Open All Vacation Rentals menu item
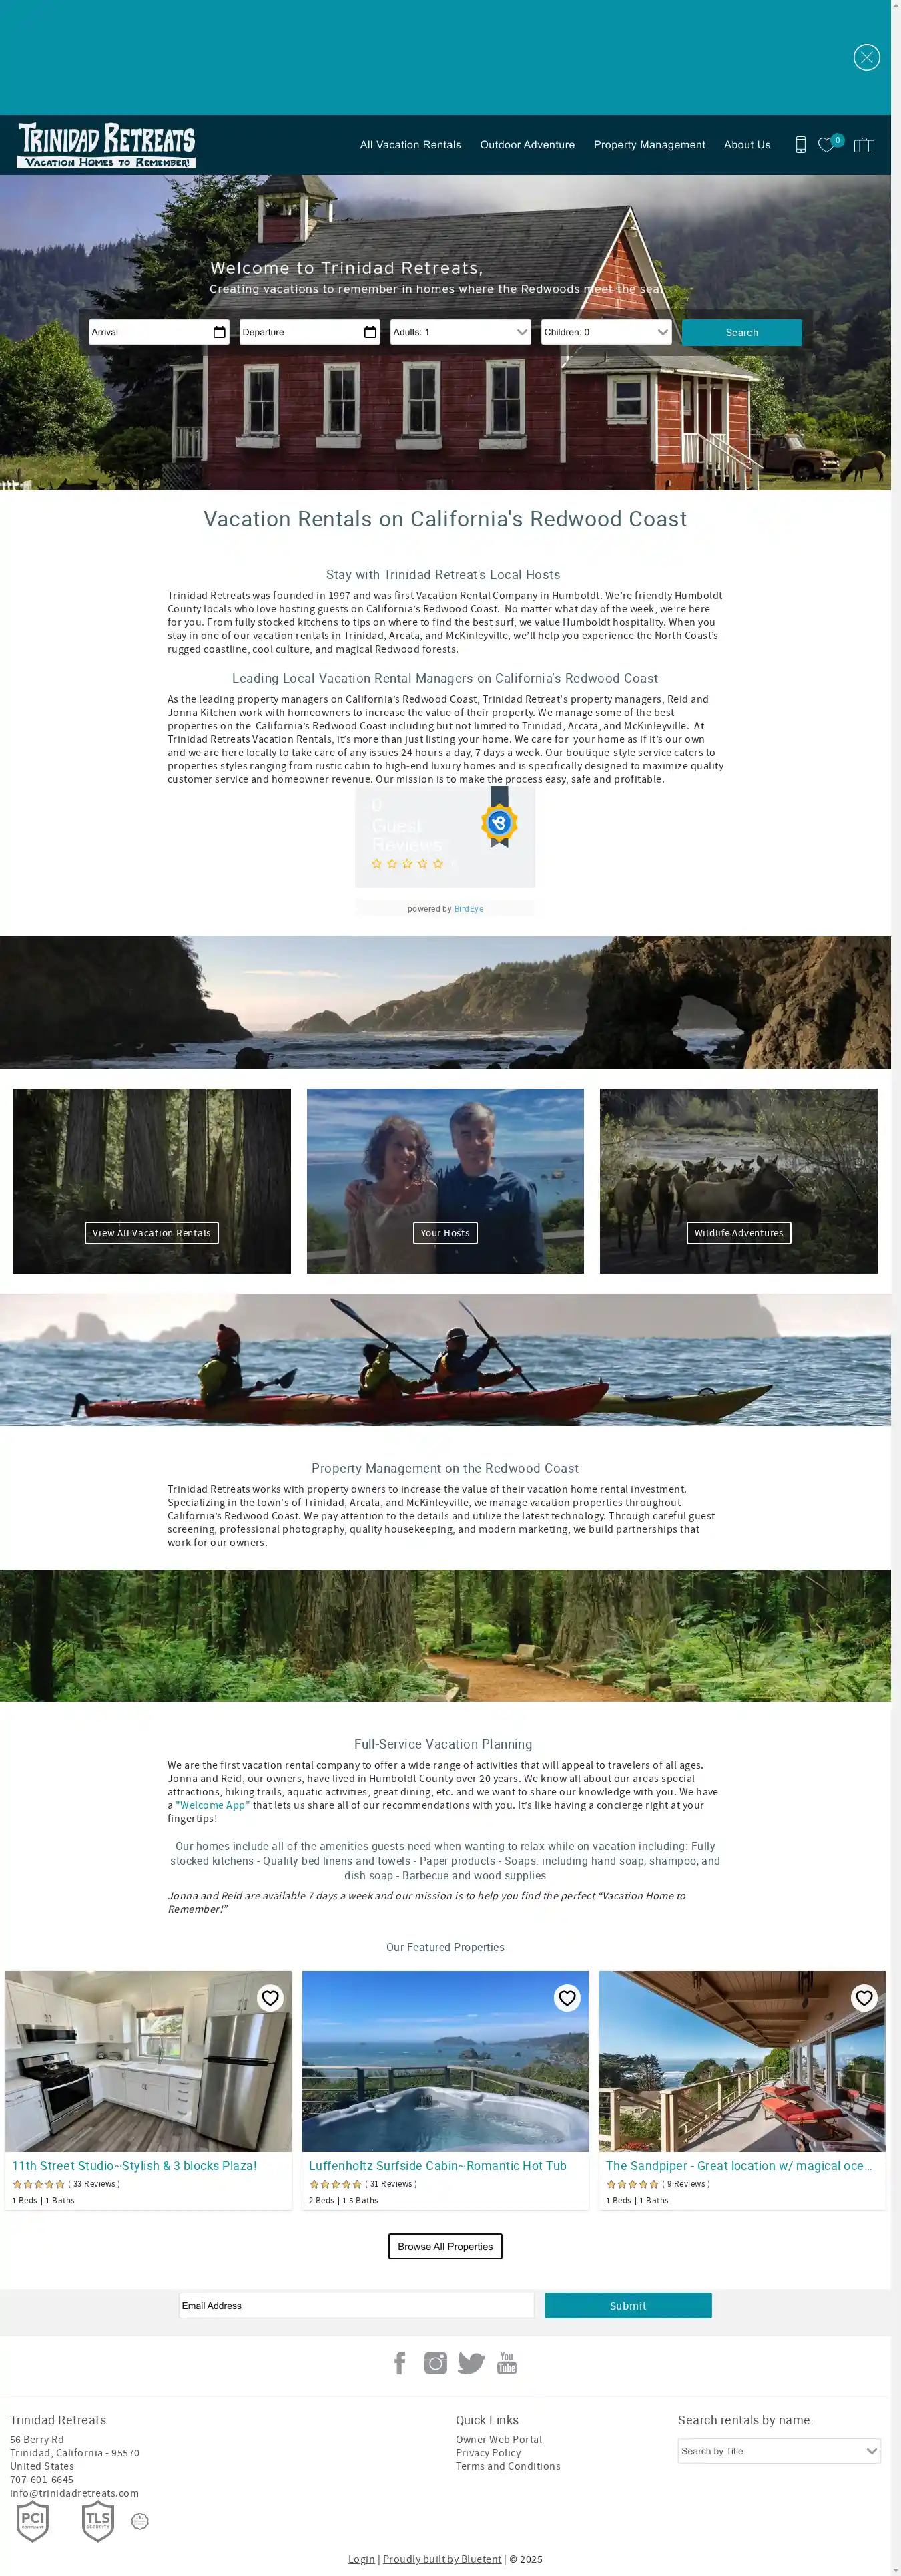This screenshot has height=2576, width=901. pyautogui.click(x=410, y=145)
